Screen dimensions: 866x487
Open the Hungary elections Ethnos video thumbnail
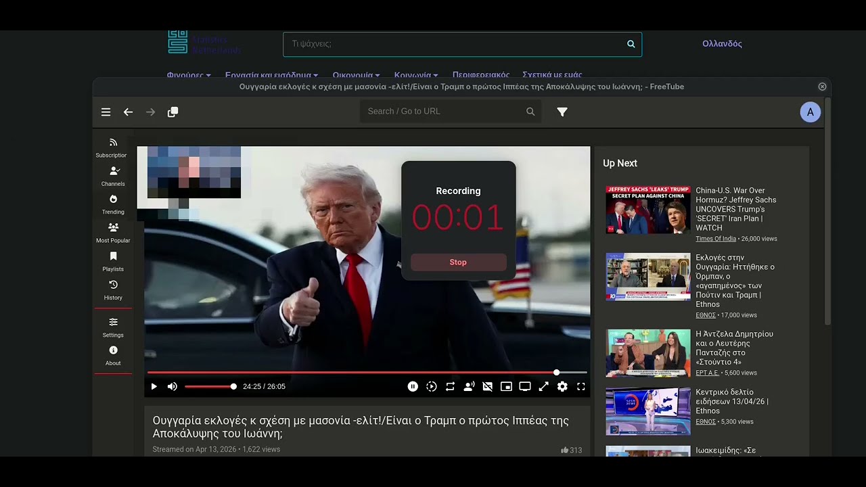tap(648, 277)
